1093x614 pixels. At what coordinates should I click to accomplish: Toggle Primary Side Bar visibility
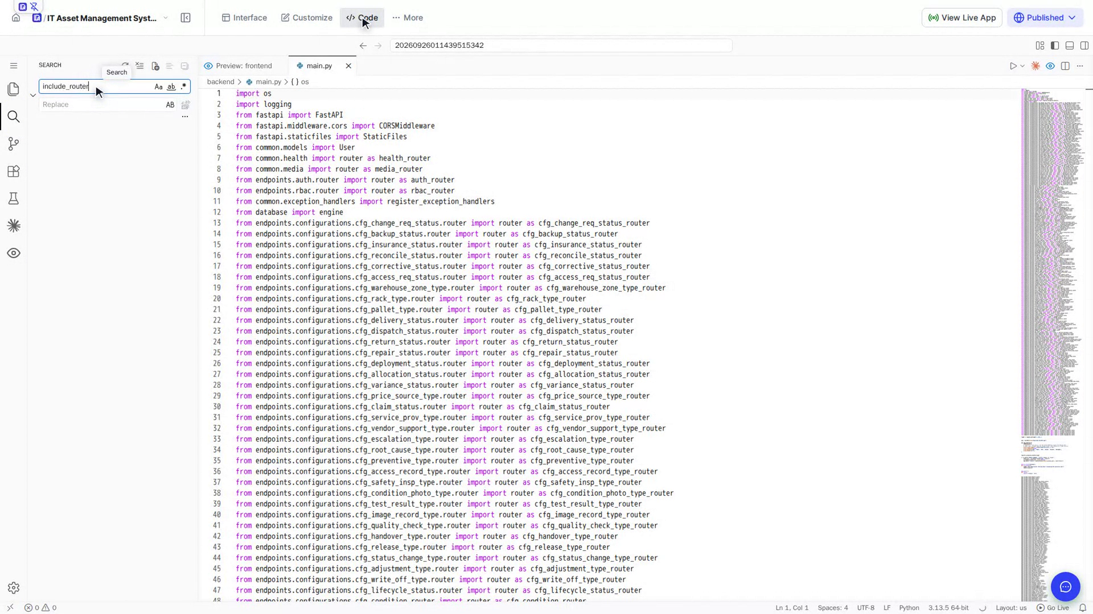(1055, 45)
